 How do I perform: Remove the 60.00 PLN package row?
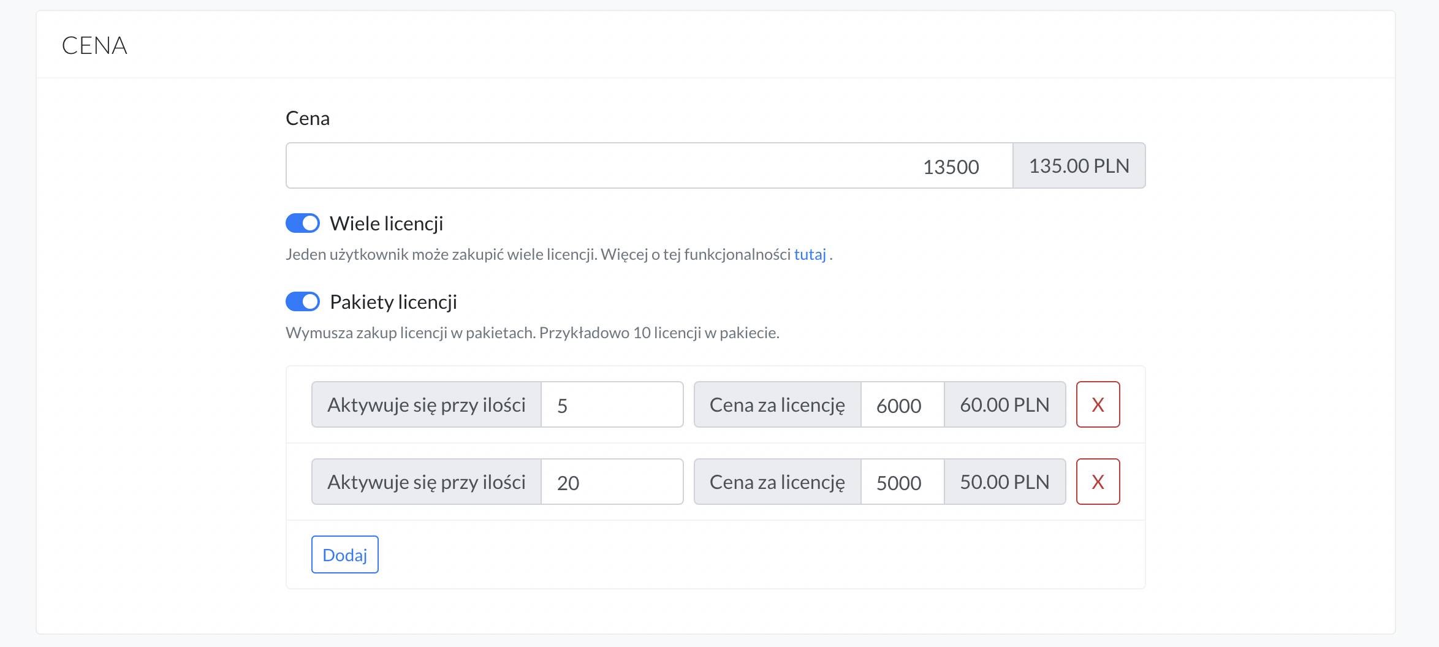(1098, 404)
